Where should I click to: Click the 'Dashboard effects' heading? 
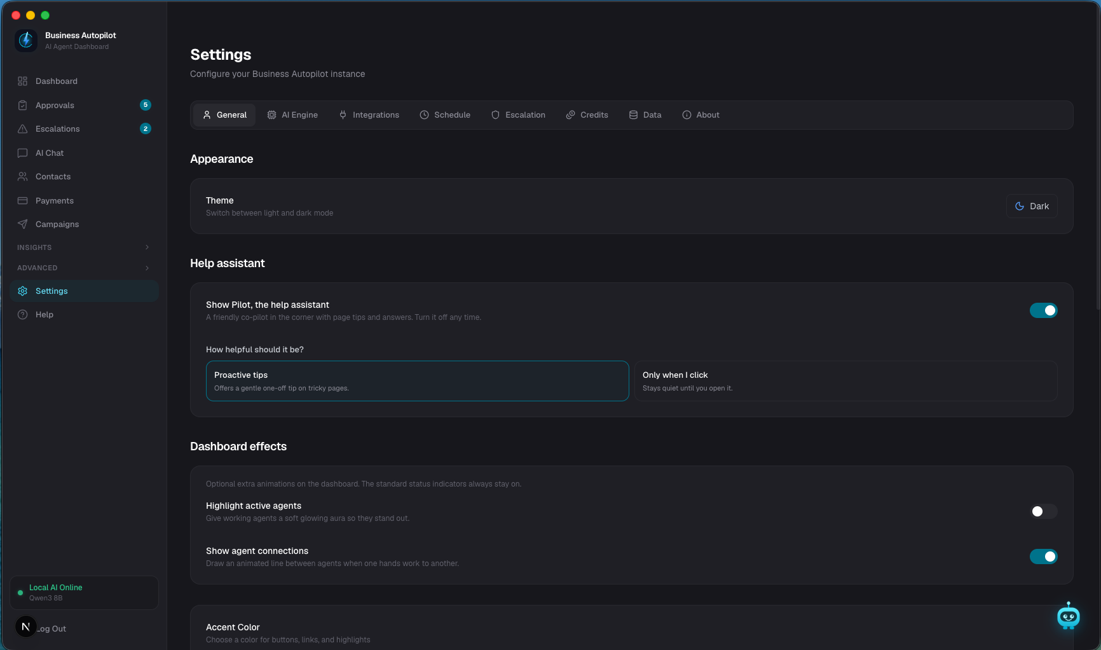click(238, 446)
